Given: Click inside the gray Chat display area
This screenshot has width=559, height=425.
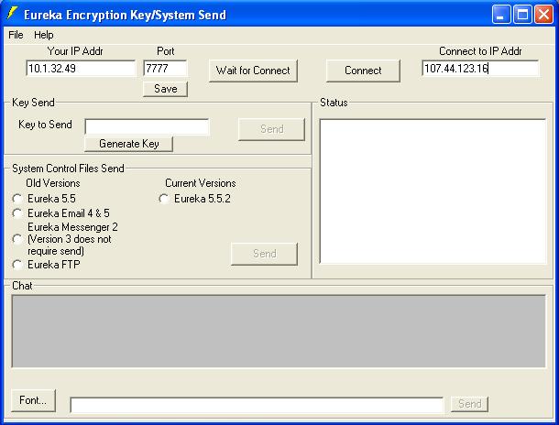Looking at the screenshot, I should [279, 331].
